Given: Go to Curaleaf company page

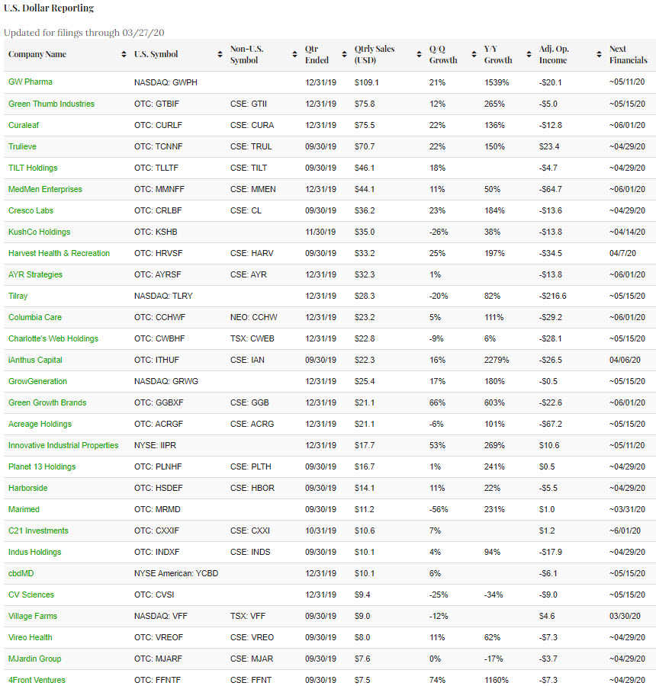Looking at the screenshot, I should click(x=25, y=125).
